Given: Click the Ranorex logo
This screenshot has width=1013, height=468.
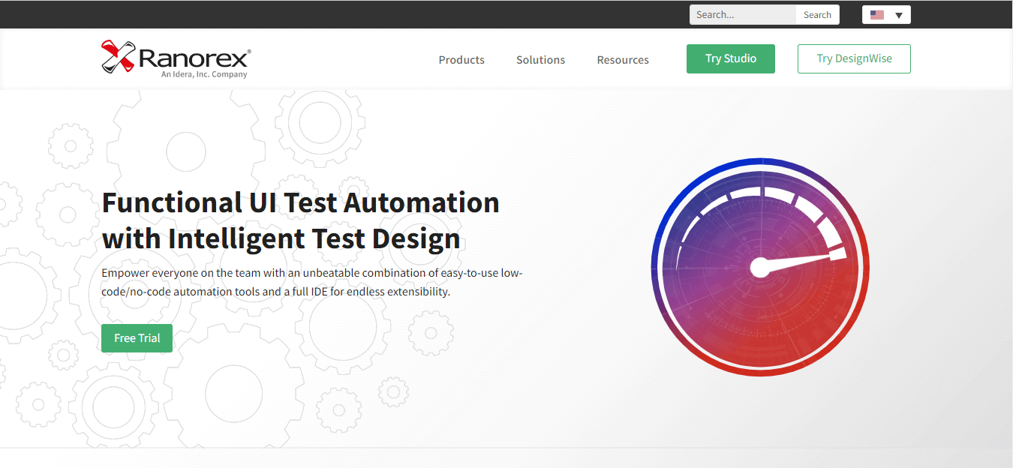Looking at the screenshot, I should pos(176,58).
